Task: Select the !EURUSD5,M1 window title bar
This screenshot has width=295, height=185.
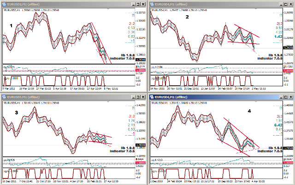Action: (69, 97)
